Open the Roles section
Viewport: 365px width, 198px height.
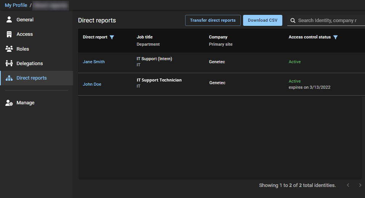coord(37,49)
